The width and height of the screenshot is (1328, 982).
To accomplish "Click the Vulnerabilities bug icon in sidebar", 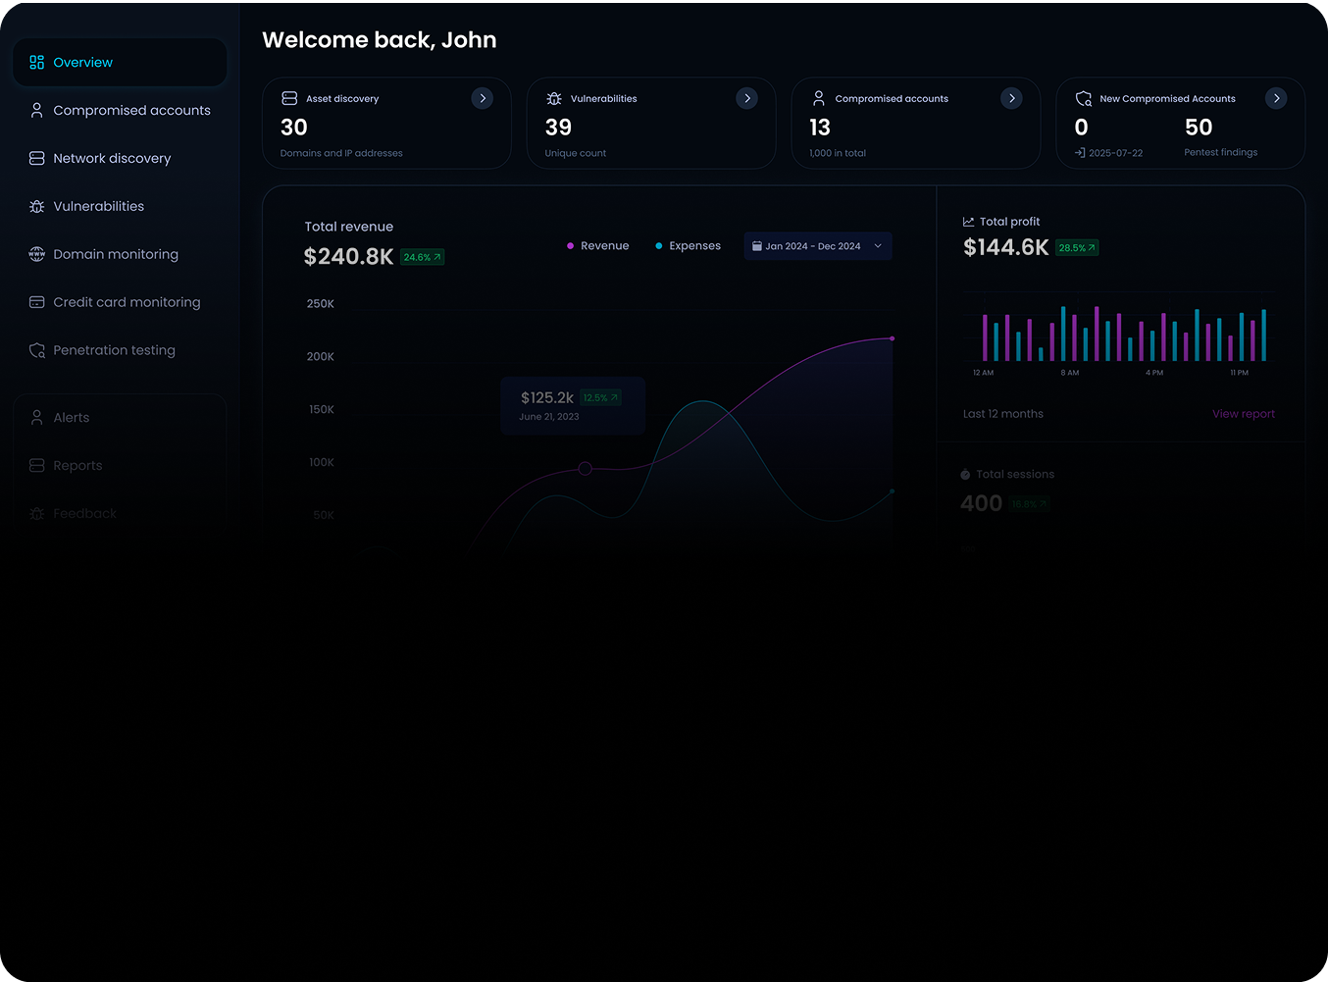I will coord(37,206).
